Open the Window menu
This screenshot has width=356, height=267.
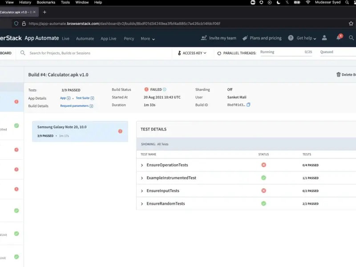[x=82, y=2]
